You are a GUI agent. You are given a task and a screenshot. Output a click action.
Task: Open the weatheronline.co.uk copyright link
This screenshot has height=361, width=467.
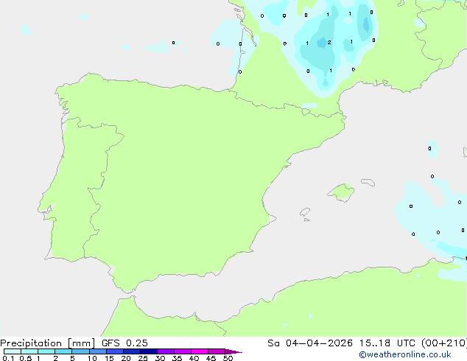pyautogui.click(x=405, y=354)
